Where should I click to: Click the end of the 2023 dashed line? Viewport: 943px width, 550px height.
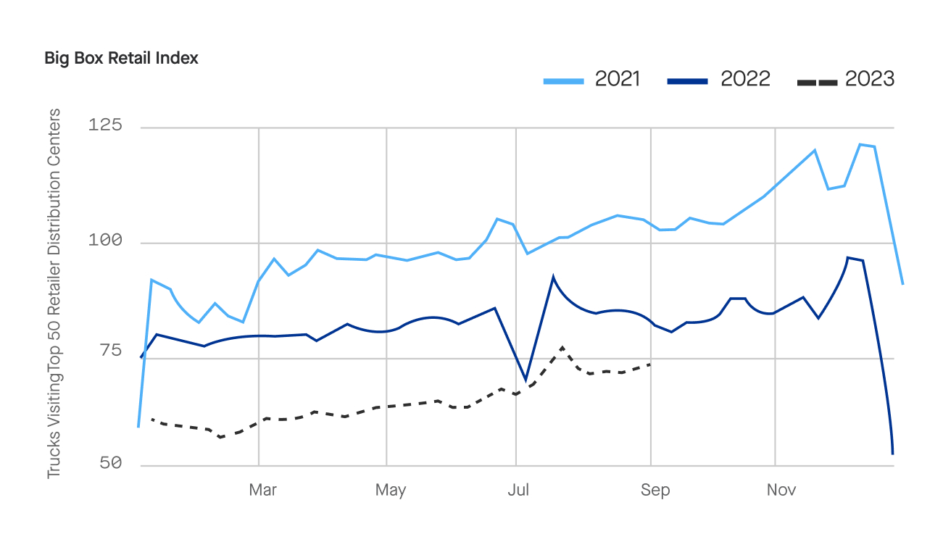(650, 364)
